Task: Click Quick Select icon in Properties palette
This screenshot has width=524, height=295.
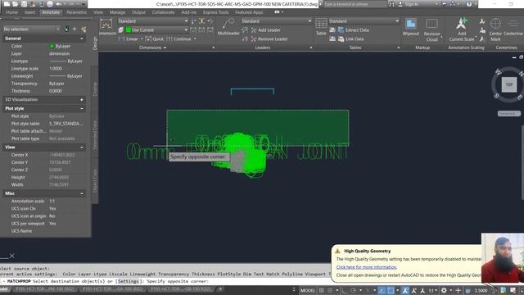Action: [x=84, y=29]
